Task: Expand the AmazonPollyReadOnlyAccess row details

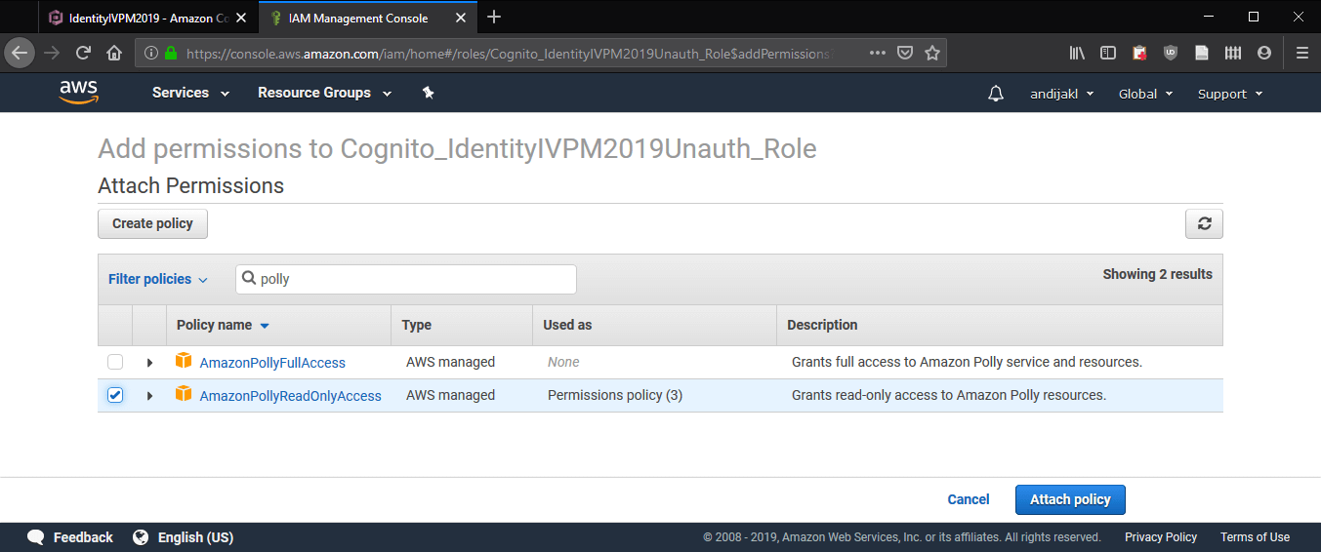Action: 149,396
